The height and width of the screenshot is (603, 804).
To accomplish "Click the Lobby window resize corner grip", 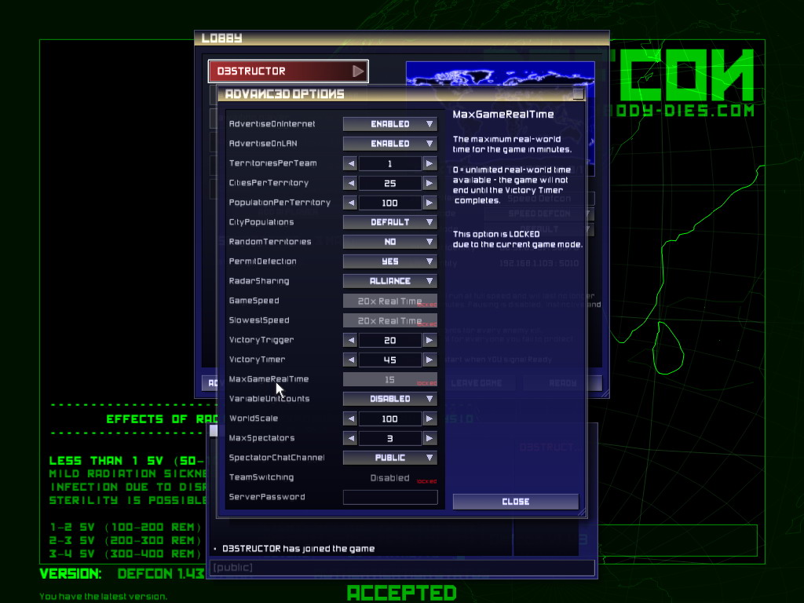I will [x=605, y=394].
